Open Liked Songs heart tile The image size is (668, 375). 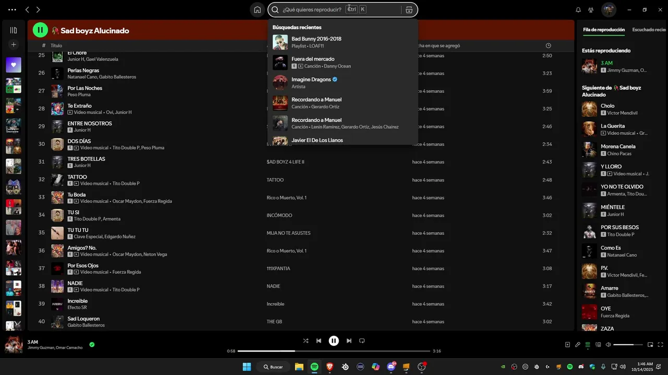(x=14, y=65)
